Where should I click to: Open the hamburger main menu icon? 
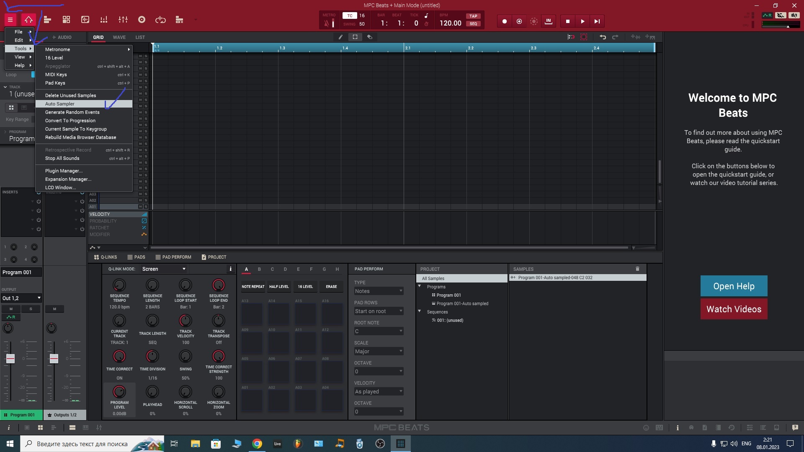pyautogui.click(x=10, y=20)
